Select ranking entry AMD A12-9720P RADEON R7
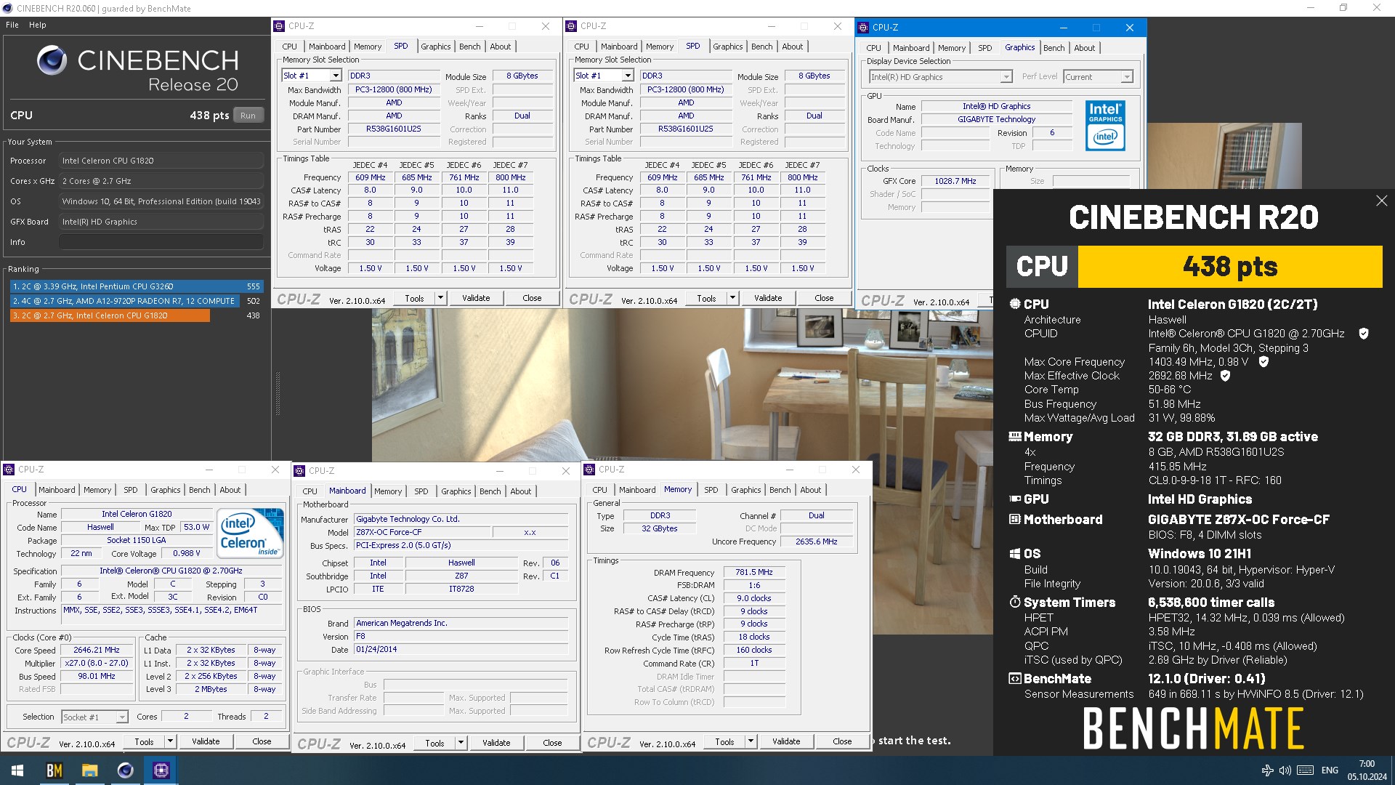This screenshot has width=1395, height=785. 136,301
